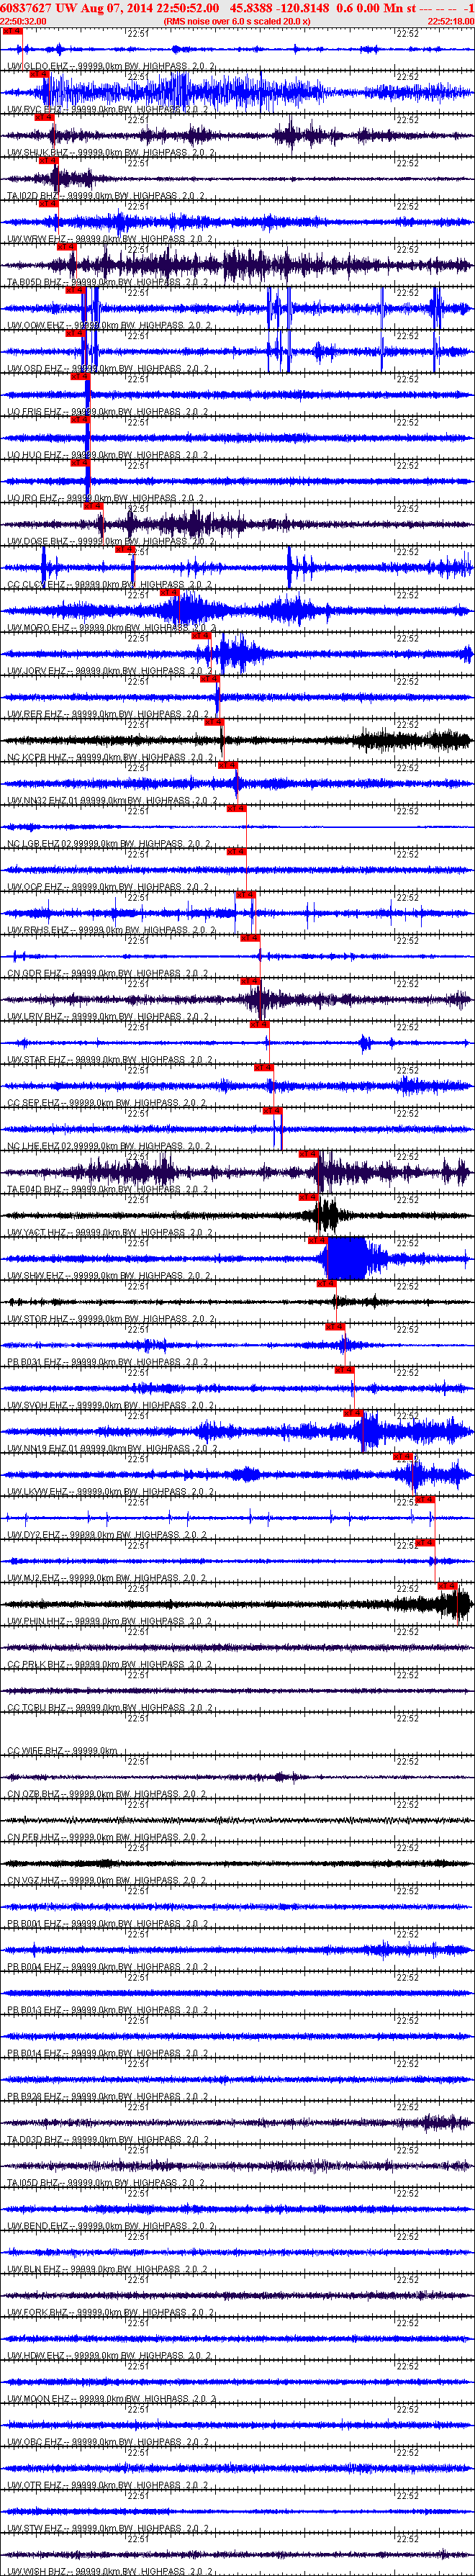Select the CC WIFE BHZ station label

[62, 1750]
